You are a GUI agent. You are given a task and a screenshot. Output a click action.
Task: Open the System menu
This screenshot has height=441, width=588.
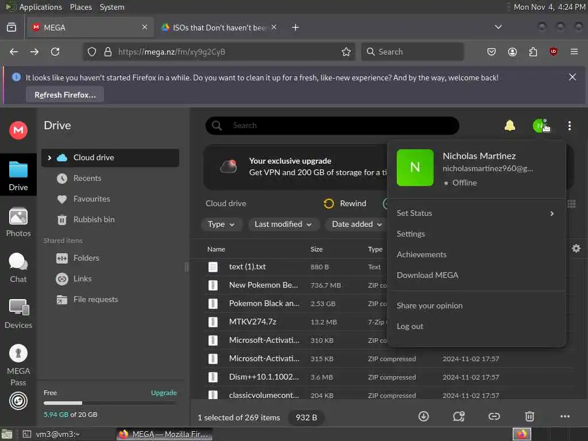(112, 7)
